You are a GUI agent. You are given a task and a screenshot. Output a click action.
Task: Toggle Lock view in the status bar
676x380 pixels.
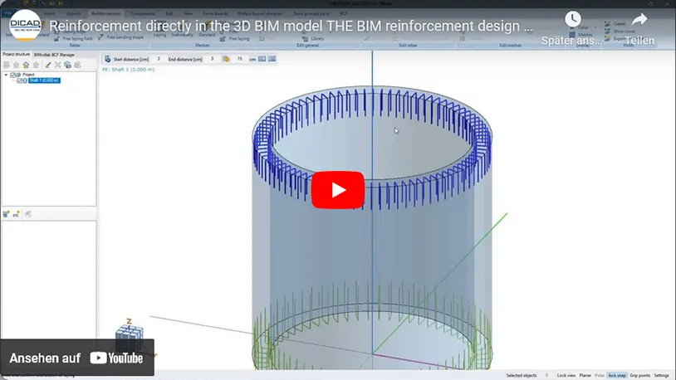point(566,376)
